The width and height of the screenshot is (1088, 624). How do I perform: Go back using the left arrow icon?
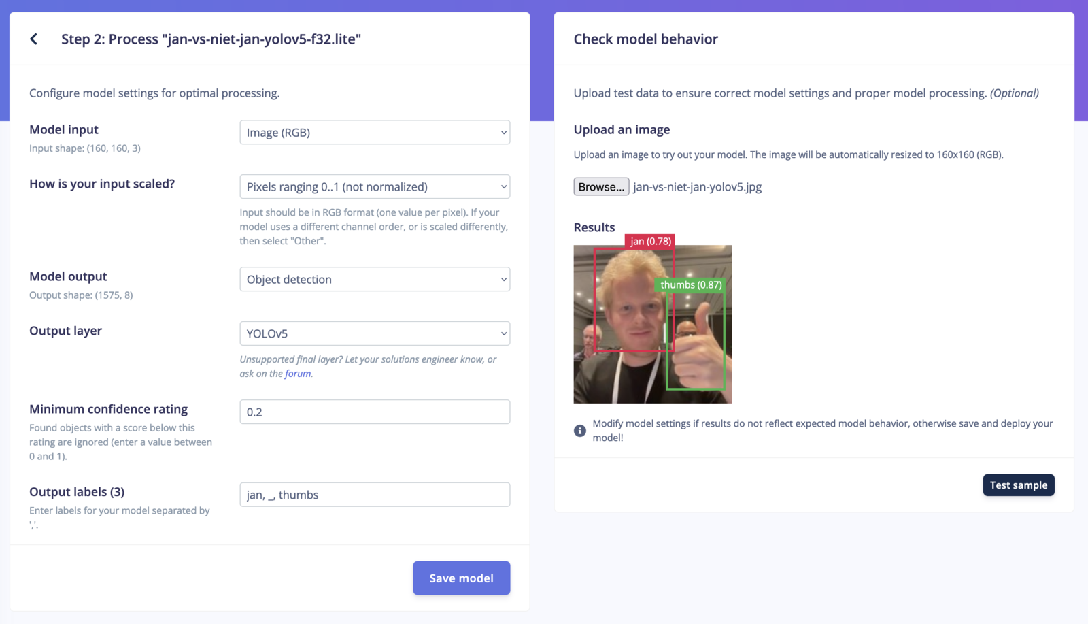(34, 39)
